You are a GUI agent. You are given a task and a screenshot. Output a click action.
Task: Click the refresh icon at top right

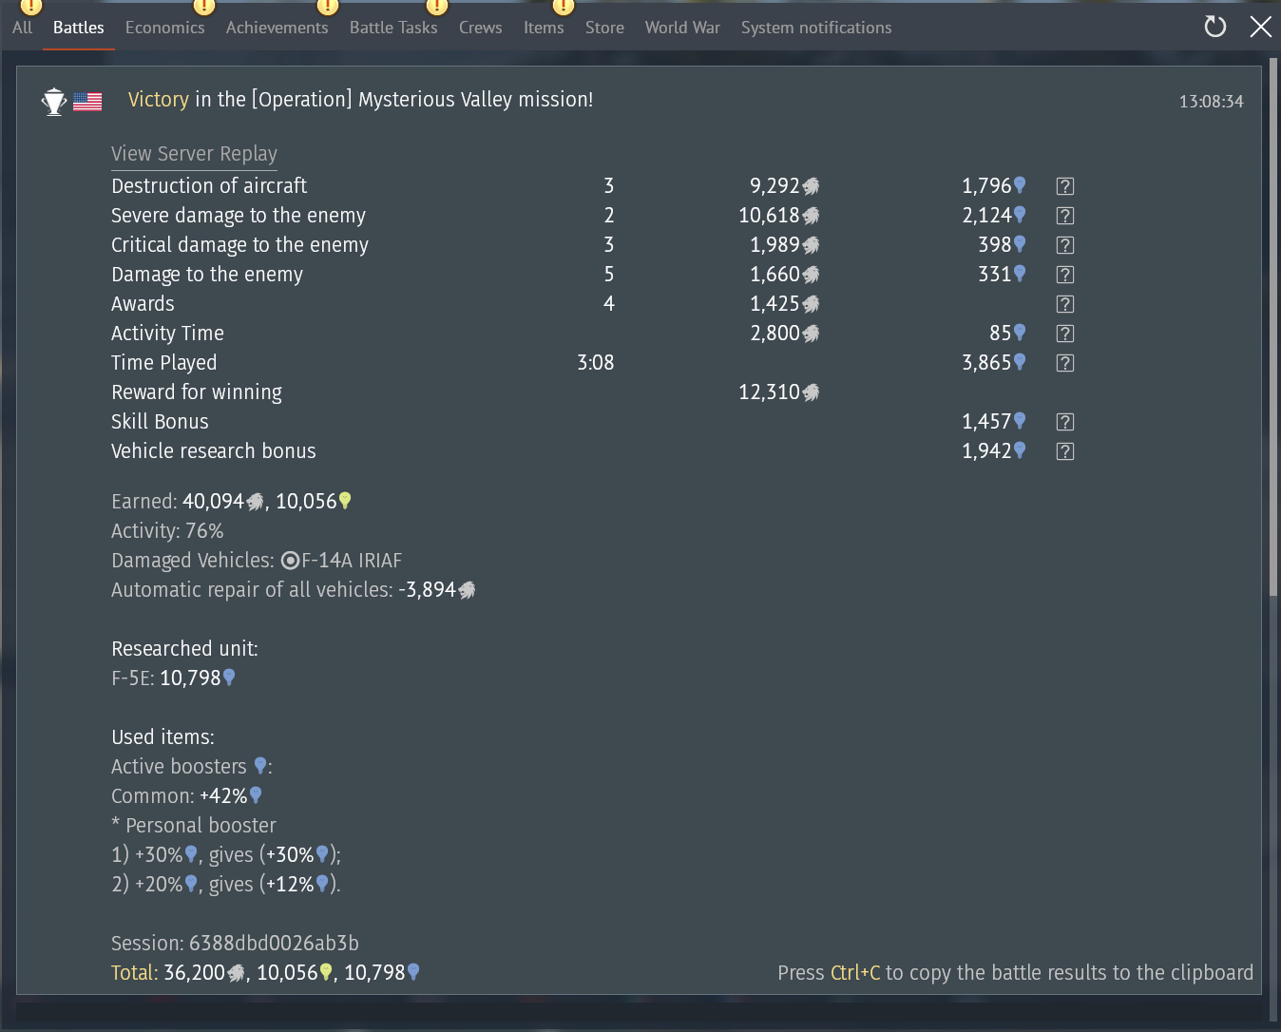[1214, 27]
